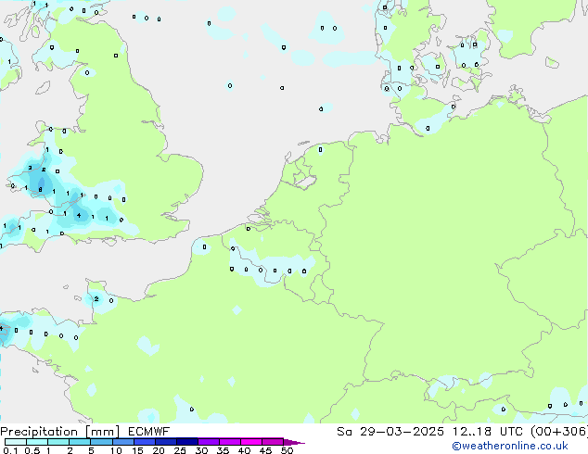Click the '25' legend label

tap(180, 450)
